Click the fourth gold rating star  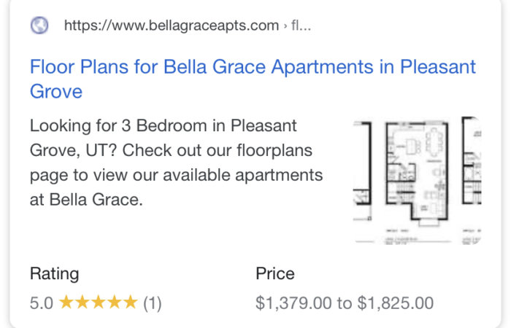115,302
